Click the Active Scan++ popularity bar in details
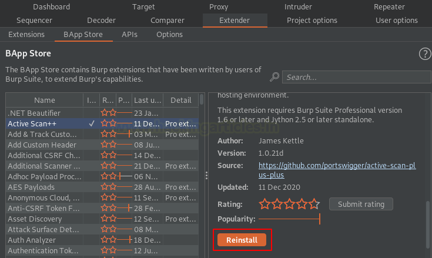Image resolution: width=432 pixels, height=258 pixels. point(289,219)
